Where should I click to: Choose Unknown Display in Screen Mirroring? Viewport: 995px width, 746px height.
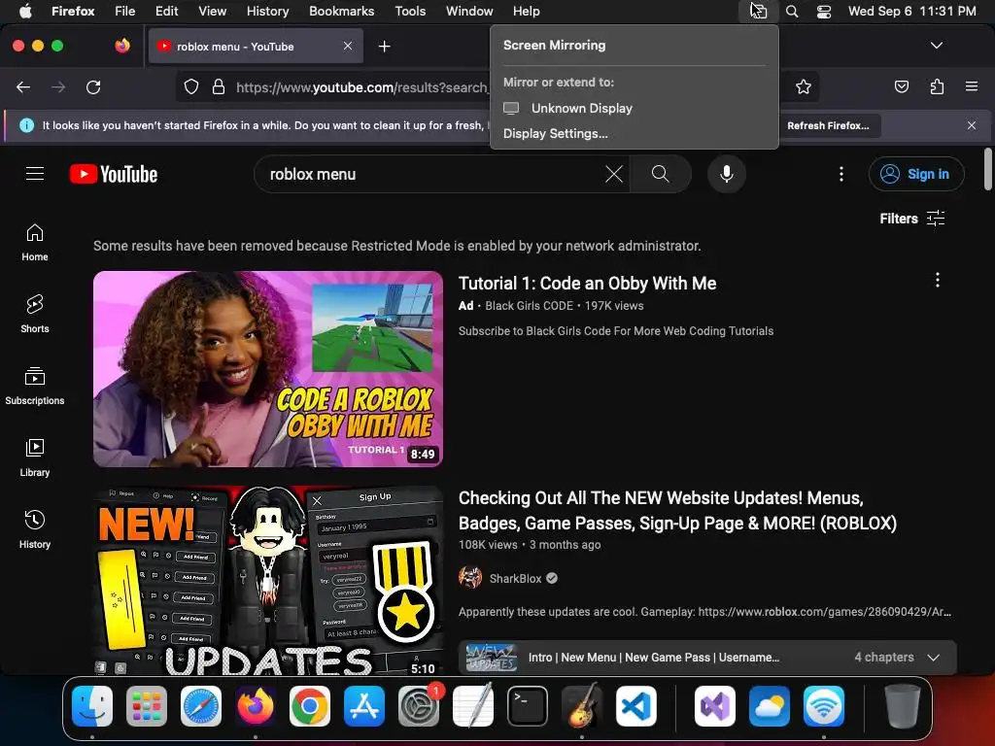635,109
